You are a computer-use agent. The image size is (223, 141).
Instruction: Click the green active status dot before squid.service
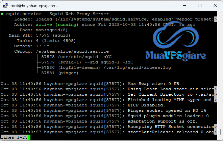[x=2, y=14]
